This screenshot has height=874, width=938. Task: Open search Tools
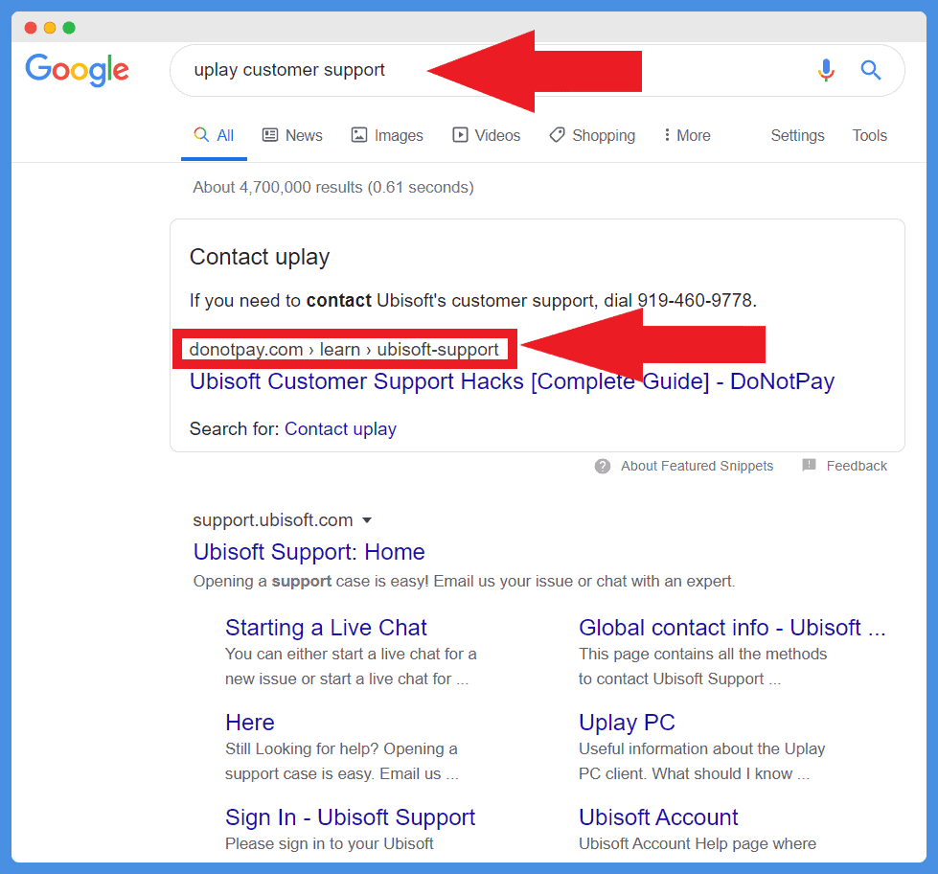tap(869, 135)
